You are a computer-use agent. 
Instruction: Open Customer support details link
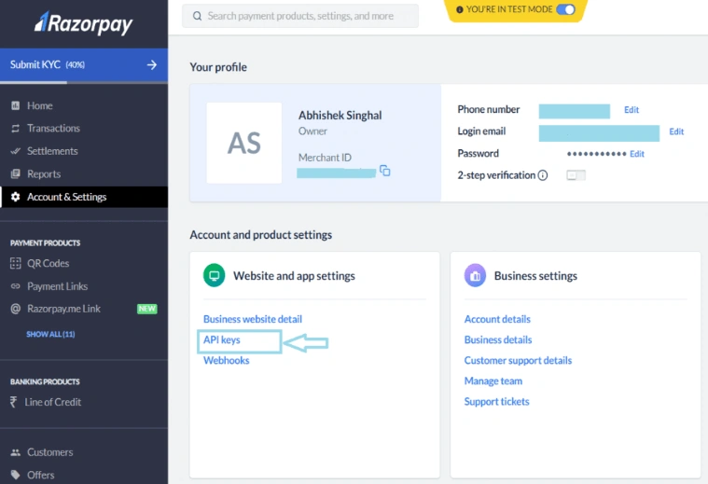pyautogui.click(x=518, y=361)
